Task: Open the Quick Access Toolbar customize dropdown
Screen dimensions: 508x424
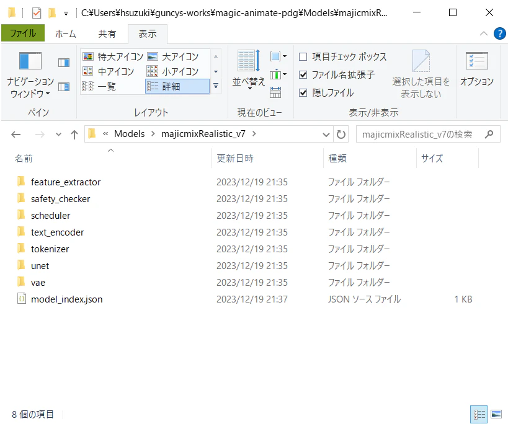Action: click(x=66, y=13)
